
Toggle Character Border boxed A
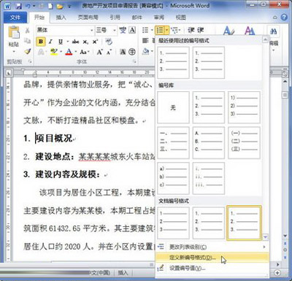click(x=132, y=30)
